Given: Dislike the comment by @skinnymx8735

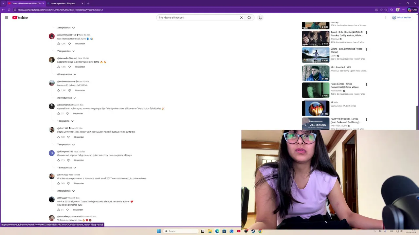Looking at the screenshot, I should [x=68, y=160].
